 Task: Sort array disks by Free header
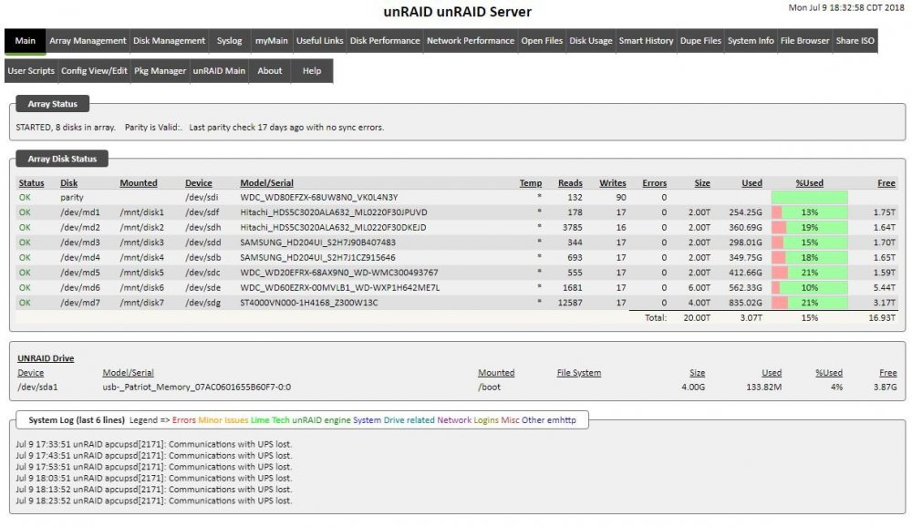[886, 182]
